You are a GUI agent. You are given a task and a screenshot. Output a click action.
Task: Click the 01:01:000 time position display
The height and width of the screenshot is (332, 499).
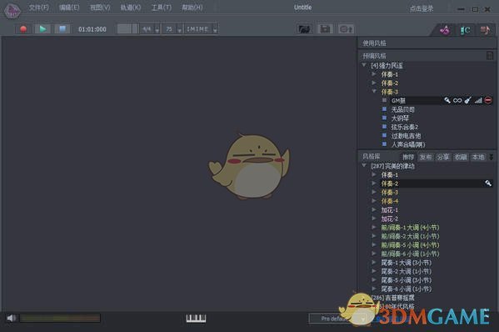click(92, 29)
